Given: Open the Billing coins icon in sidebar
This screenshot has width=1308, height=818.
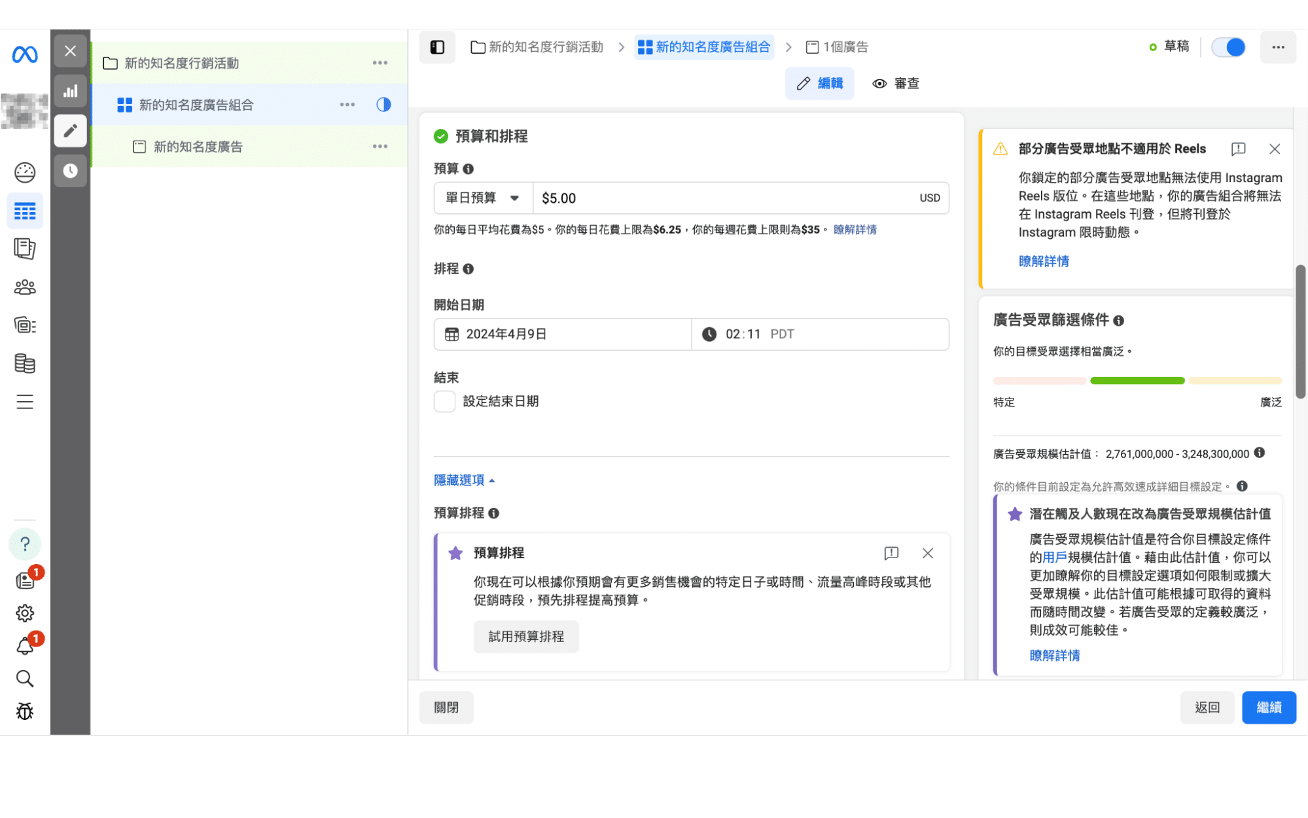Looking at the screenshot, I should point(24,363).
